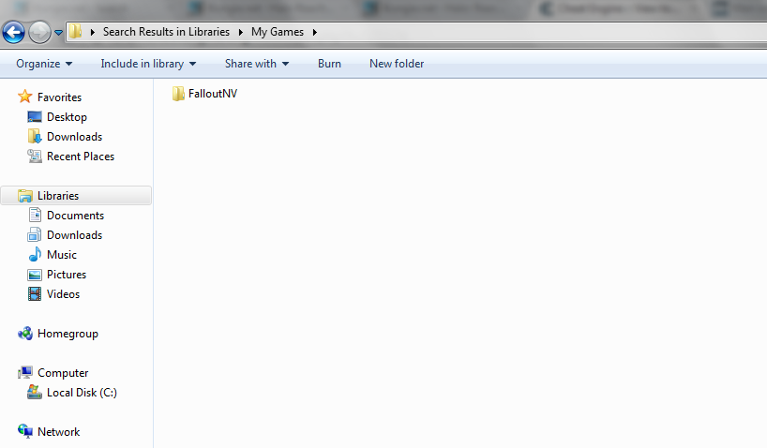Select the FalloutNV folder name

pos(213,94)
